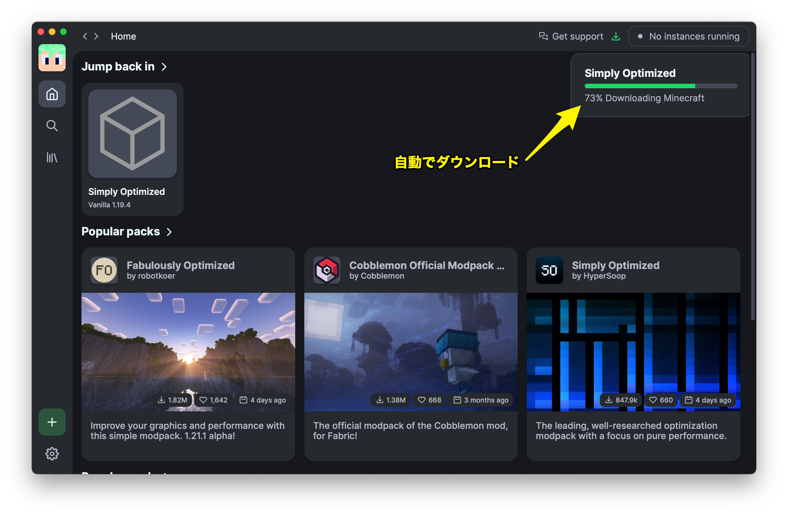
Task: Navigate forward with right chevron
Action: point(96,36)
